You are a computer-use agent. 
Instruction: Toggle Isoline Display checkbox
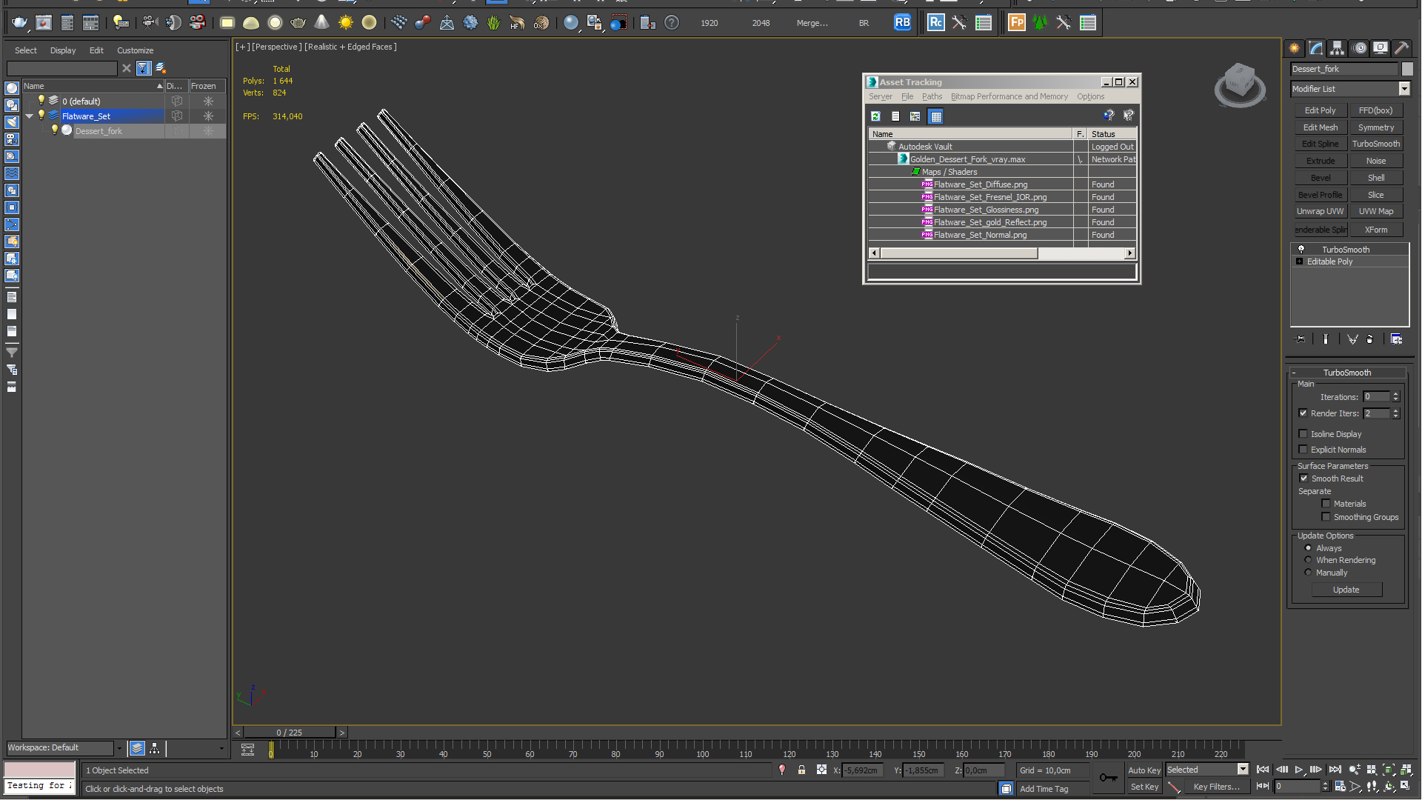pos(1303,433)
